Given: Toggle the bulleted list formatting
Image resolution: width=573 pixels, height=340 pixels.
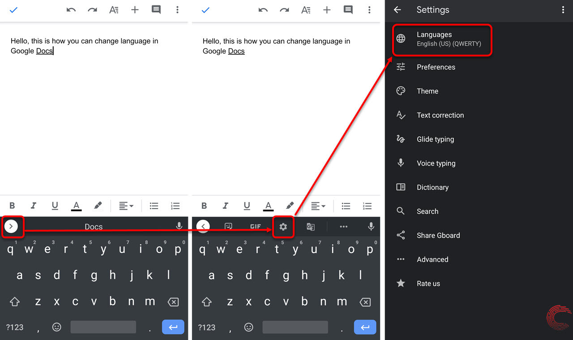Looking at the screenshot, I should point(154,205).
